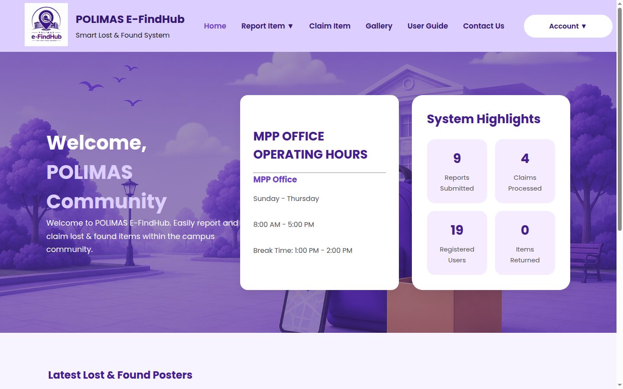Click the Latest Lost & Found Posters heading
The image size is (623, 389).
pyautogui.click(x=120, y=375)
